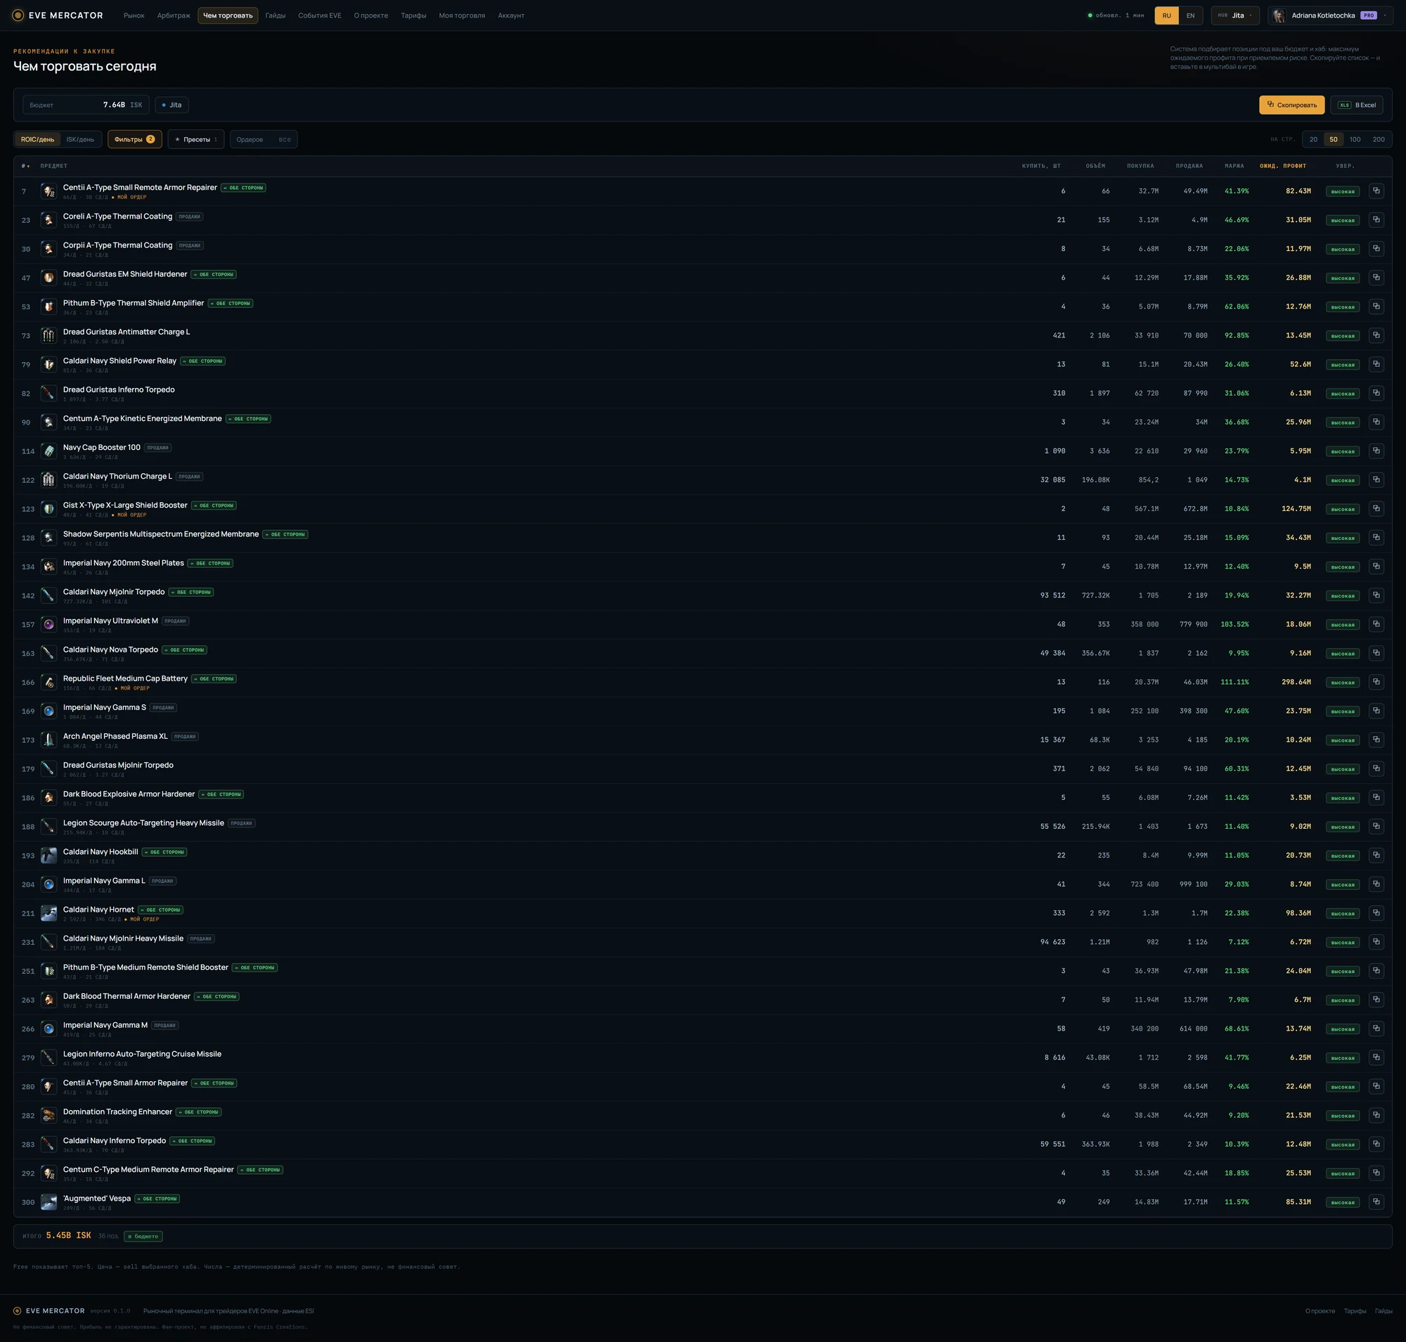Click the PRO badge next to the username
Image resolution: width=1406 pixels, height=1342 pixels.
tap(1368, 15)
